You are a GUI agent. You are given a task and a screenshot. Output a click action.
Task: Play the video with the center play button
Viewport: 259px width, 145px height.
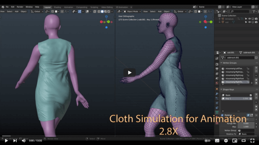tap(129, 72)
